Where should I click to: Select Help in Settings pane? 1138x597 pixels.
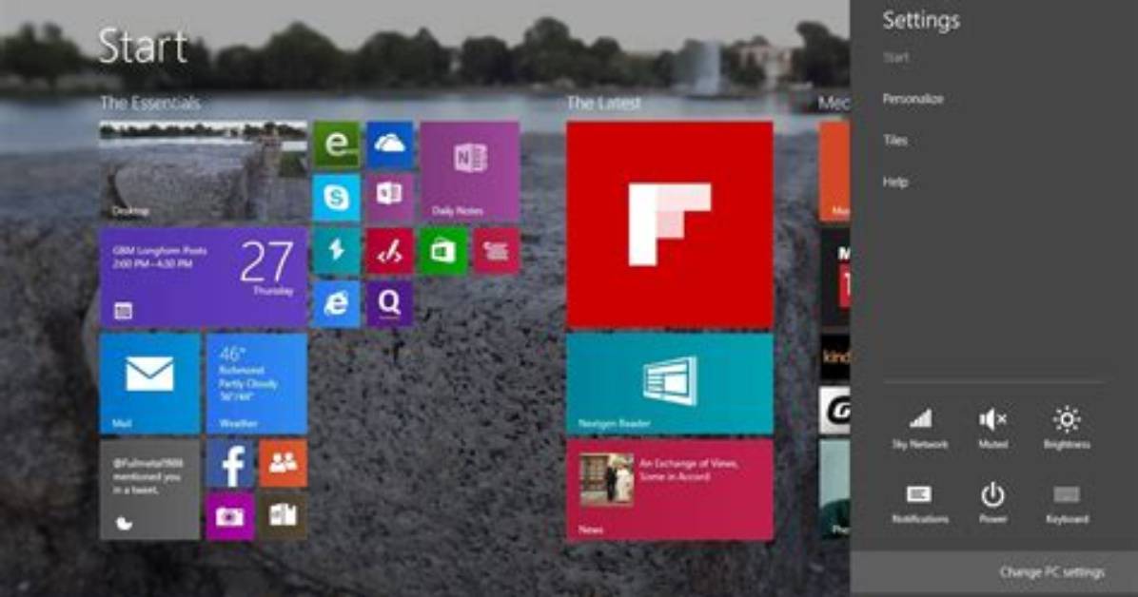click(x=894, y=183)
